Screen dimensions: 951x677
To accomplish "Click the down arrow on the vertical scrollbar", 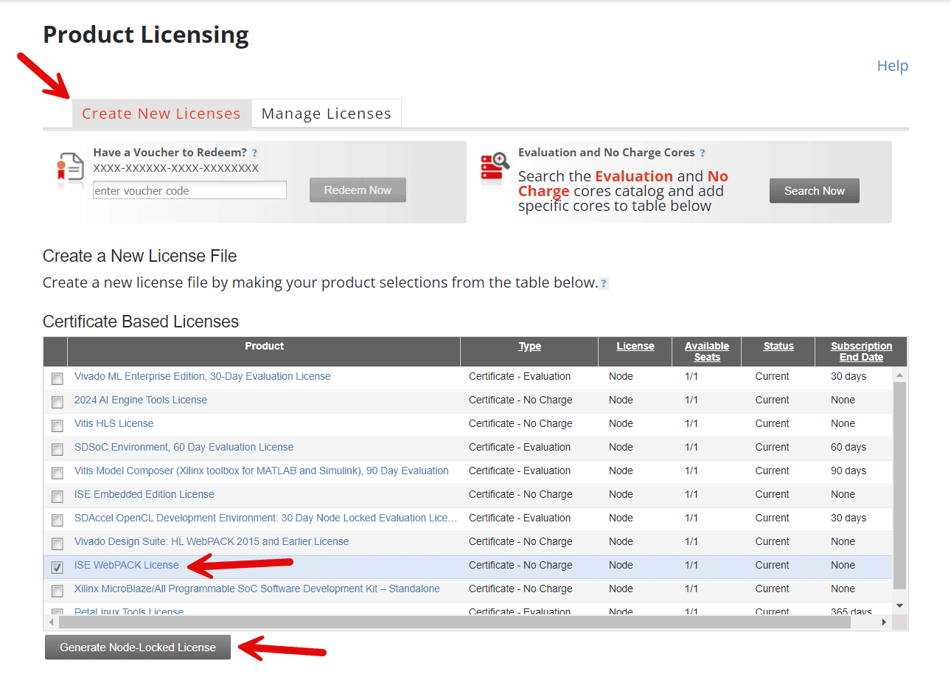I will (x=899, y=606).
